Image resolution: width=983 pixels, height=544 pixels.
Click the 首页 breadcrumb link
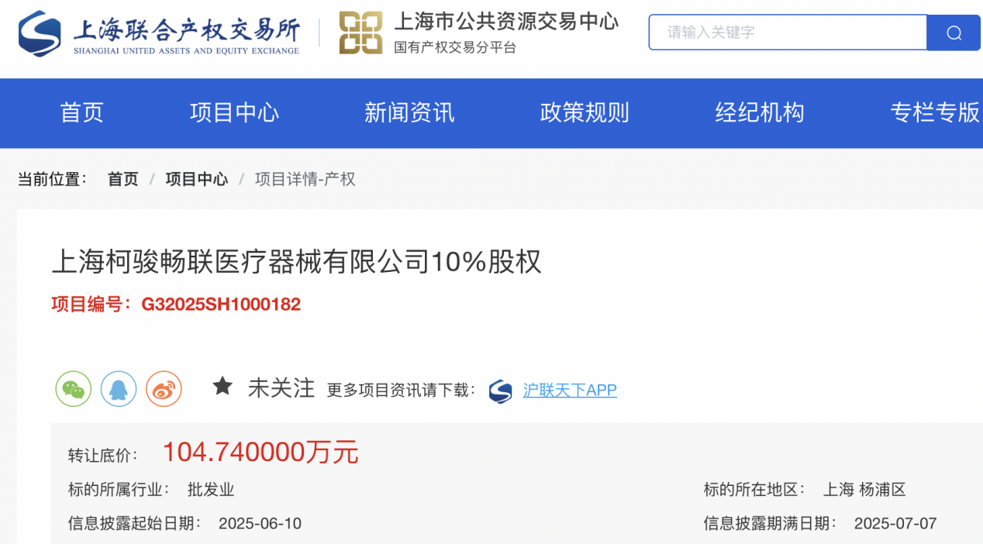pyautogui.click(x=122, y=179)
